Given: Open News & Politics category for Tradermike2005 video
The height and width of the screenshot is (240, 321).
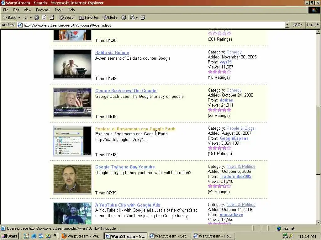Looking at the screenshot, I should point(241,167).
